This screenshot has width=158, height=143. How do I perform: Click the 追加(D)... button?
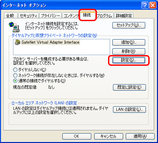pos(129,42)
